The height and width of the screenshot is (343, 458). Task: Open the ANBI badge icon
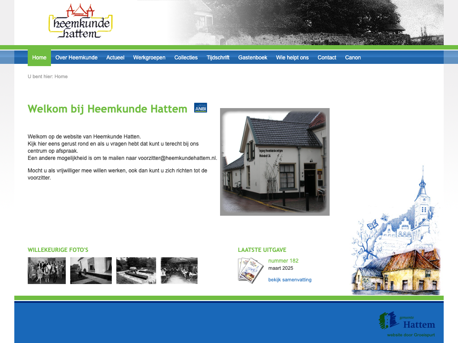click(201, 108)
